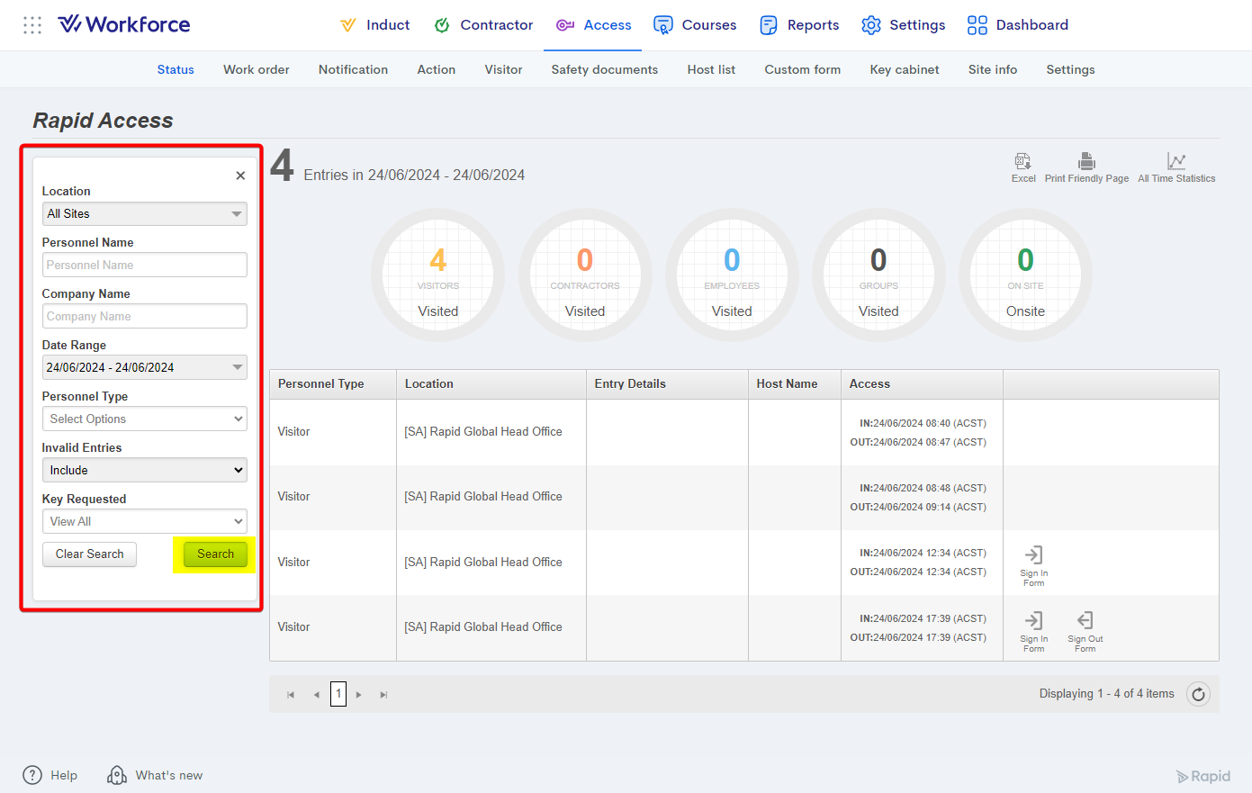1252x793 pixels.
Task: Click the Groups Visited counter circle
Action: coord(878,275)
